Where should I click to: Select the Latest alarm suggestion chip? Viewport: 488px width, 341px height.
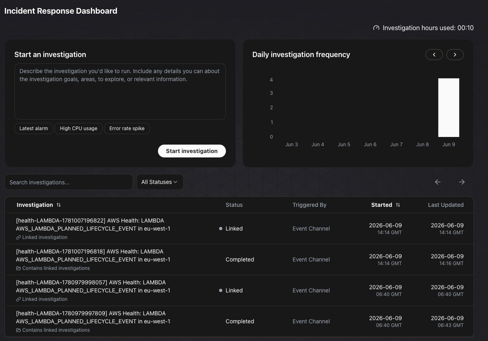click(x=34, y=129)
